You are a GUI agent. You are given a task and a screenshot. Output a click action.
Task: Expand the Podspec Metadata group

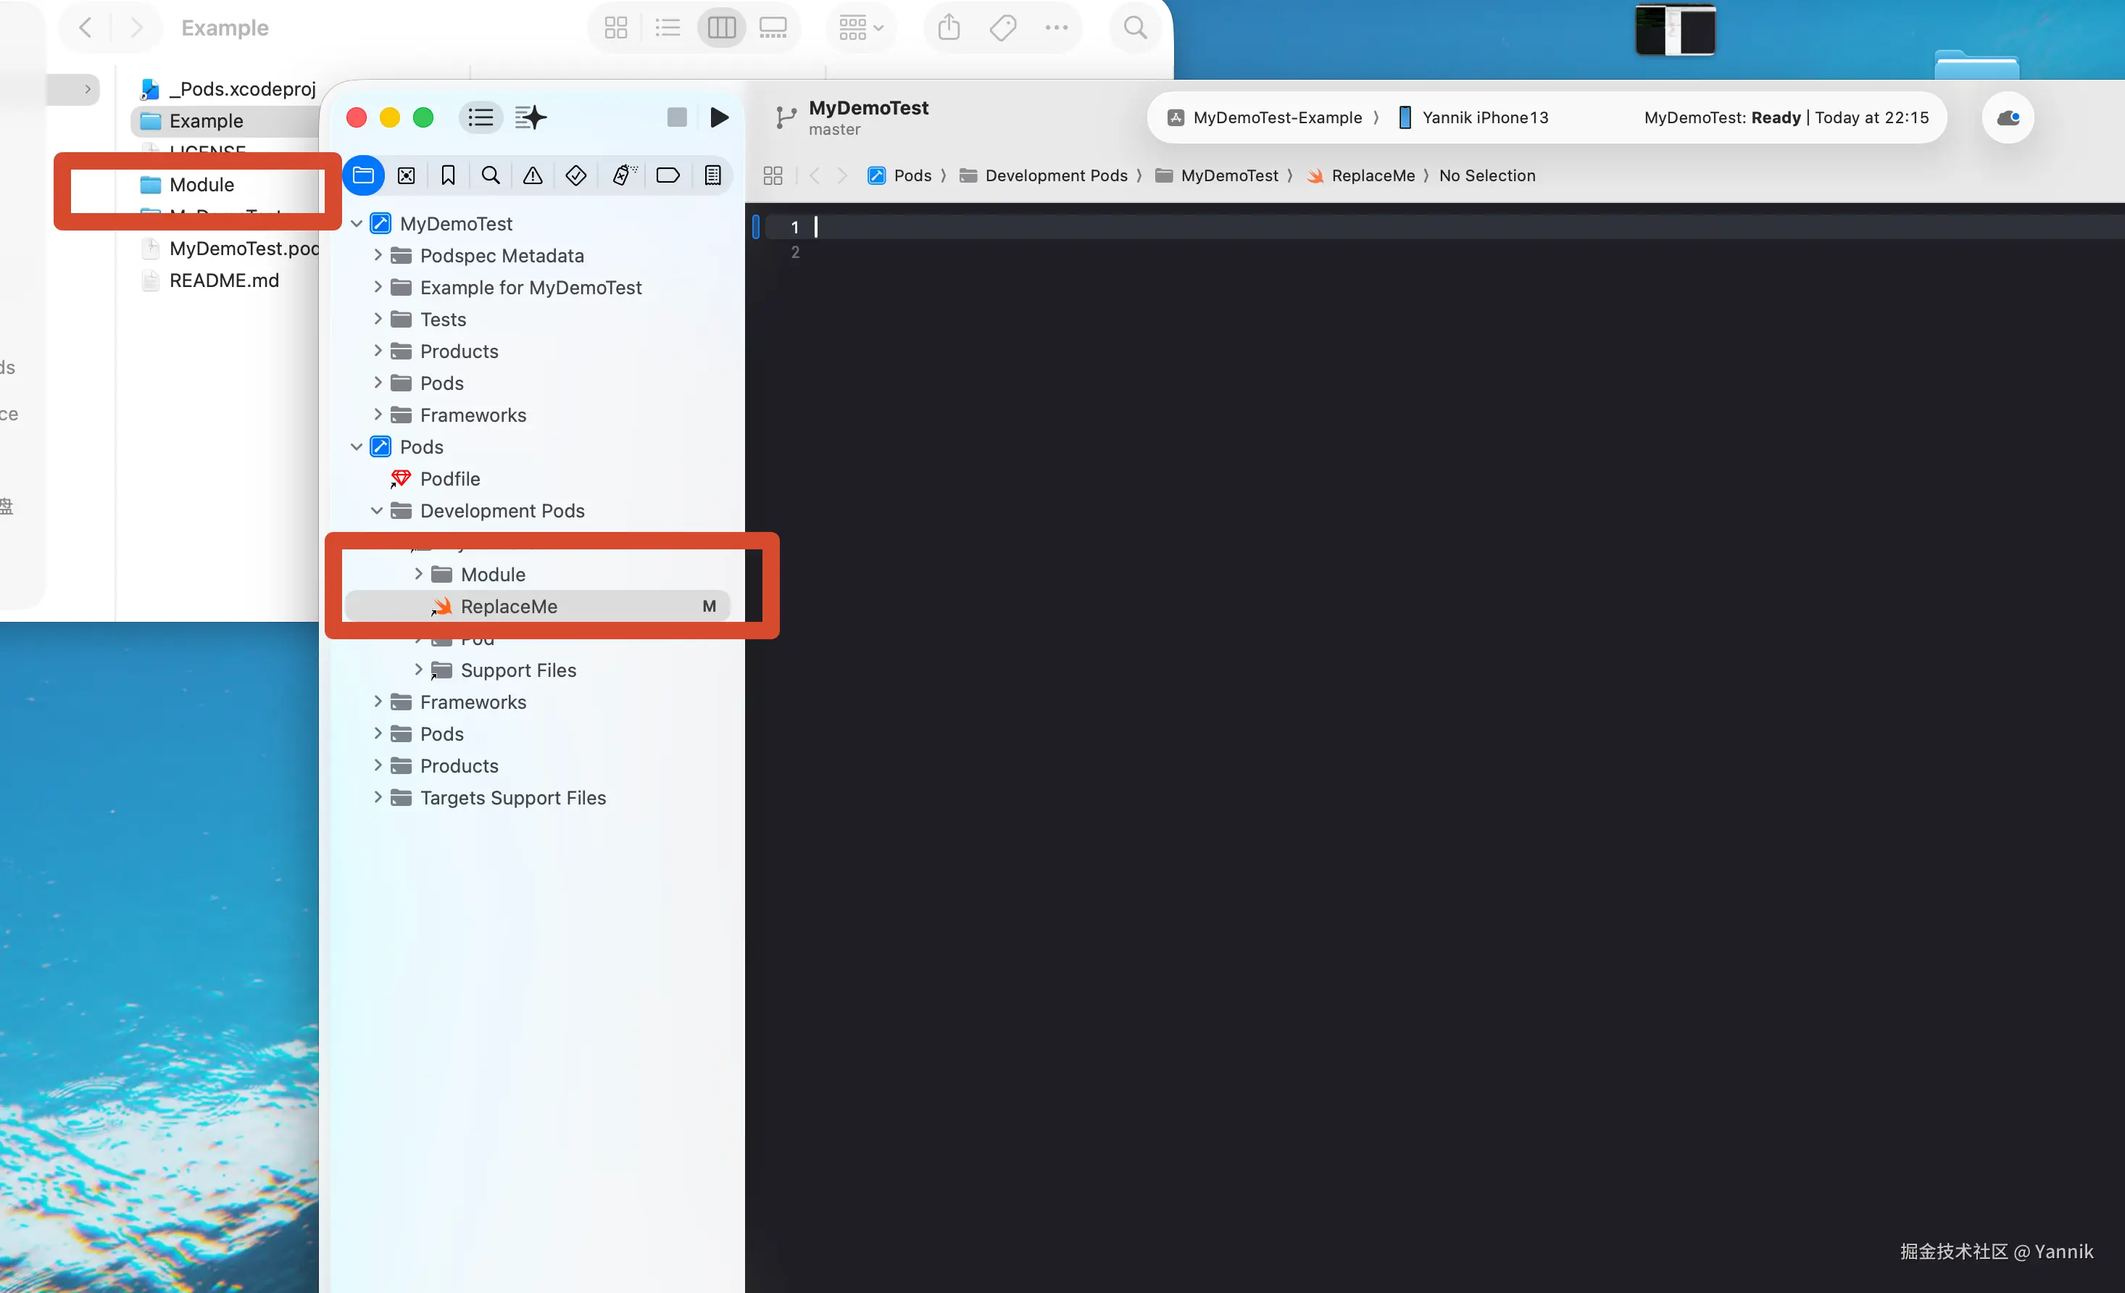(377, 255)
